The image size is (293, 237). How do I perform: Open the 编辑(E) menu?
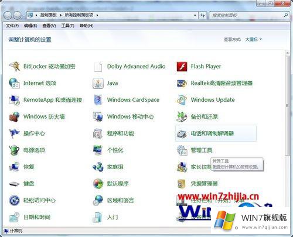[30, 26]
